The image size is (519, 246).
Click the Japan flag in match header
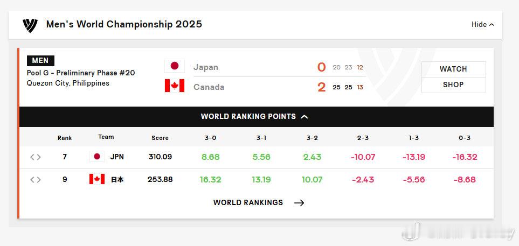(x=175, y=66)
